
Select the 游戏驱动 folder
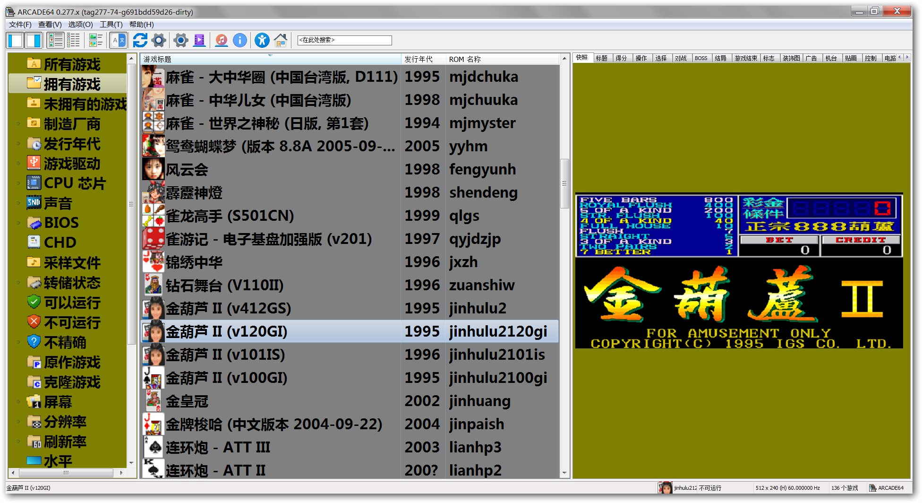pos(72,164)
